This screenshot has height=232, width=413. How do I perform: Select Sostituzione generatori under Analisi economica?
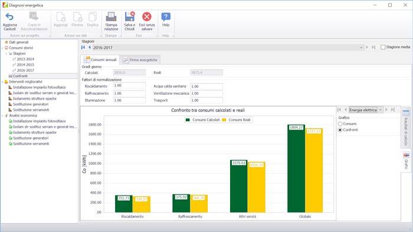(x=31, y=138)
